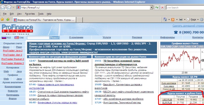The height and width of the screenshot is (105, 204).
Task: Open ProTrader Java 2 link
Action: point(13,51)
